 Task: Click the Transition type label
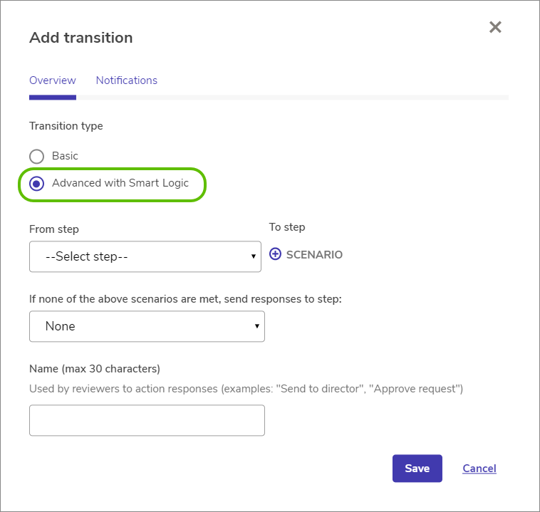[66, 126]
